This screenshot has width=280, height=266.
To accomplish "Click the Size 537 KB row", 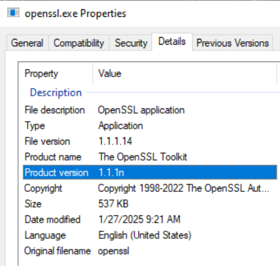I will click(x=150, y=204).
